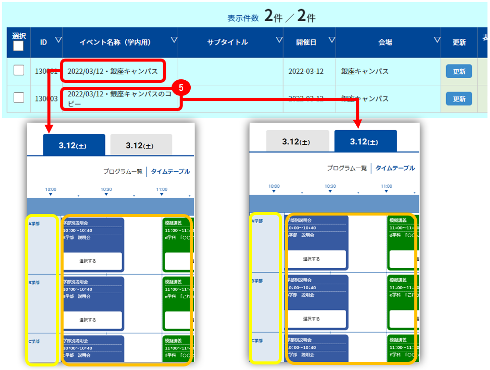Click 選択する on A学部 説明会 card, right timetable
Image resolution: width=490 pixels, height=370 pixels.
tap(316, 259)
